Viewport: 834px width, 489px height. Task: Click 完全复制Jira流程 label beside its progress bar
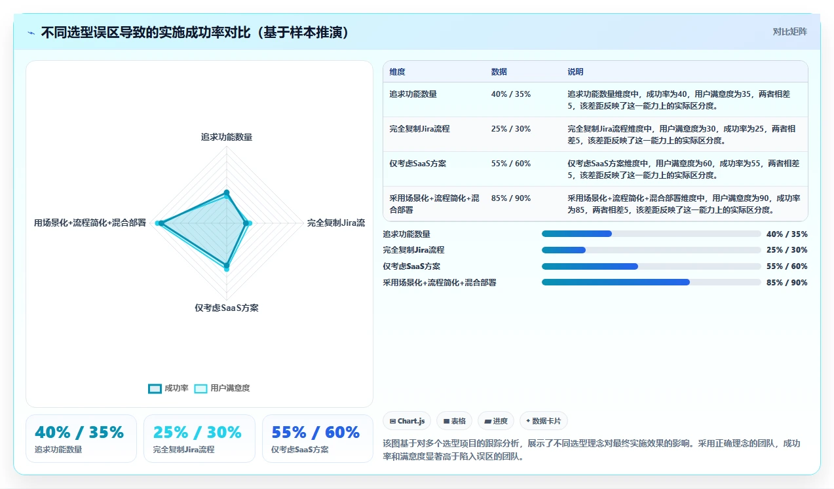click(413, 250)
